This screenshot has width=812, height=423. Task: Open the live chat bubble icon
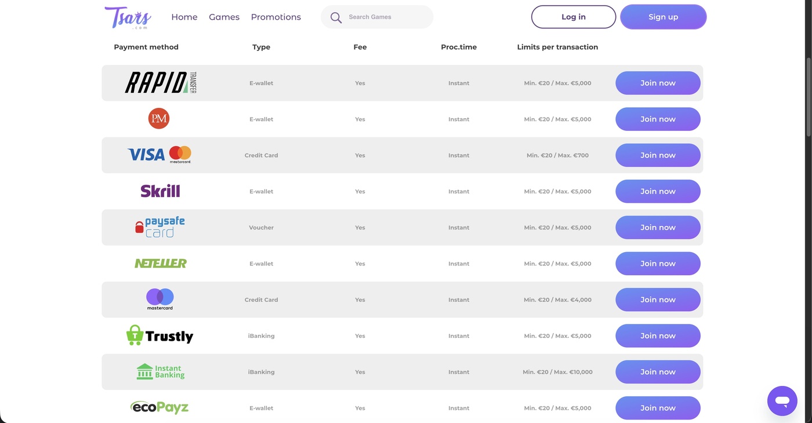click(782, 401)
